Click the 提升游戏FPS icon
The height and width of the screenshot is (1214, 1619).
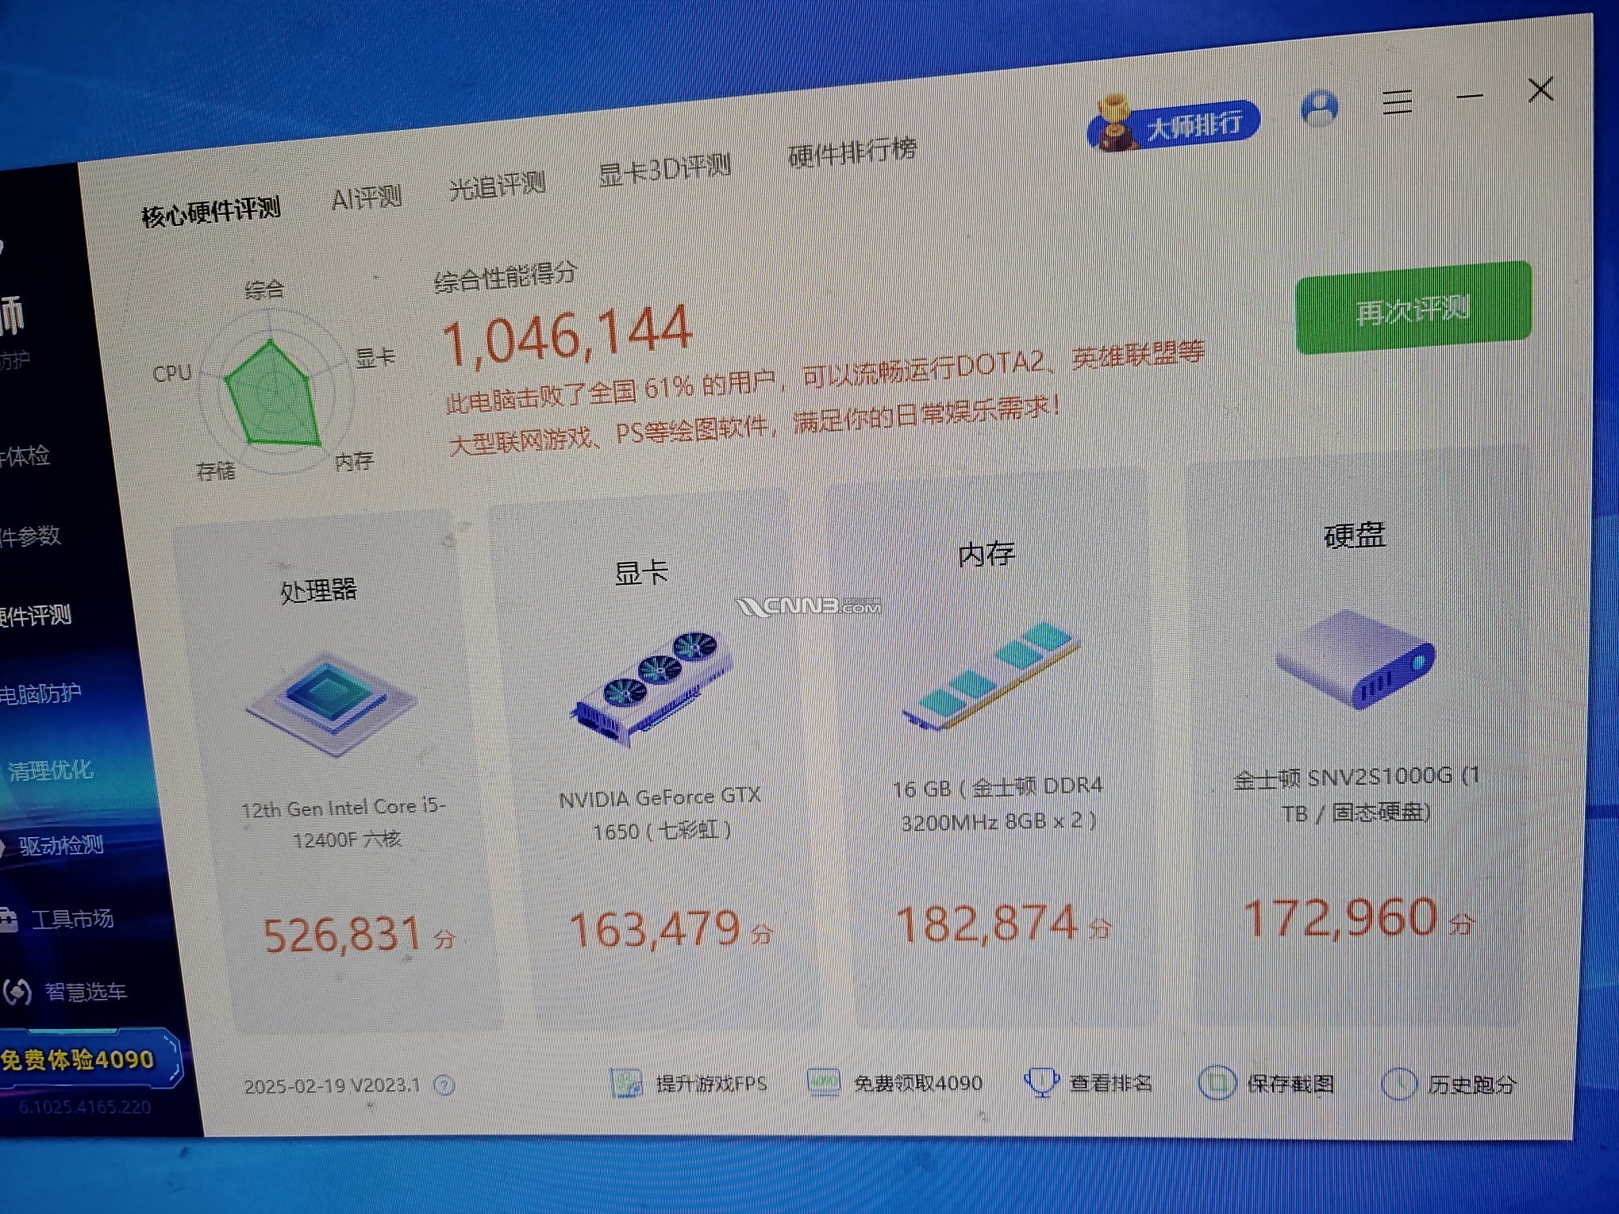(x=627, y=1083)
